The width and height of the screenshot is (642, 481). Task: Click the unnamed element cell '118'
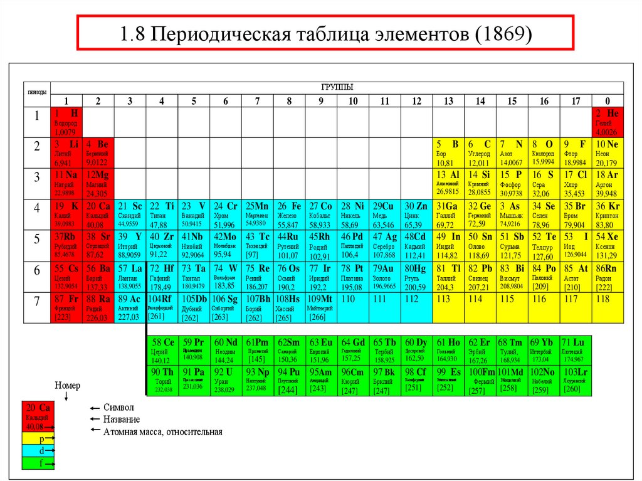coord(608,308)
